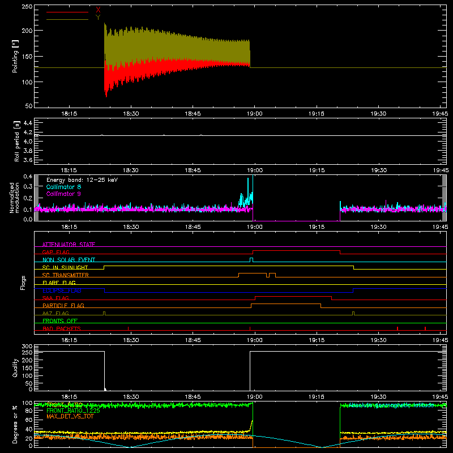The image size is (453, 453).
Task: Click the 250 tick on Pointing axis
Action: pos(27,6)
